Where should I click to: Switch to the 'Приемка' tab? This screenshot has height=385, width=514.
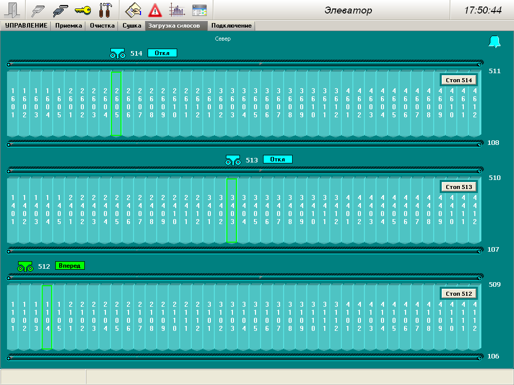pyautogui.click(x=69, y=26)
